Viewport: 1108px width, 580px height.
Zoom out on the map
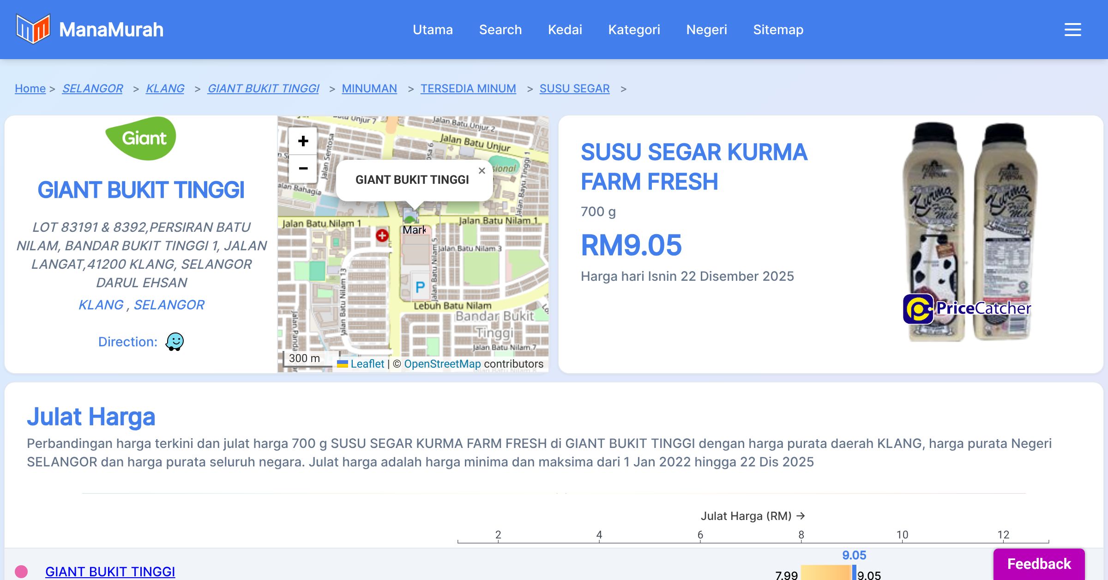(x=303, y=169)
